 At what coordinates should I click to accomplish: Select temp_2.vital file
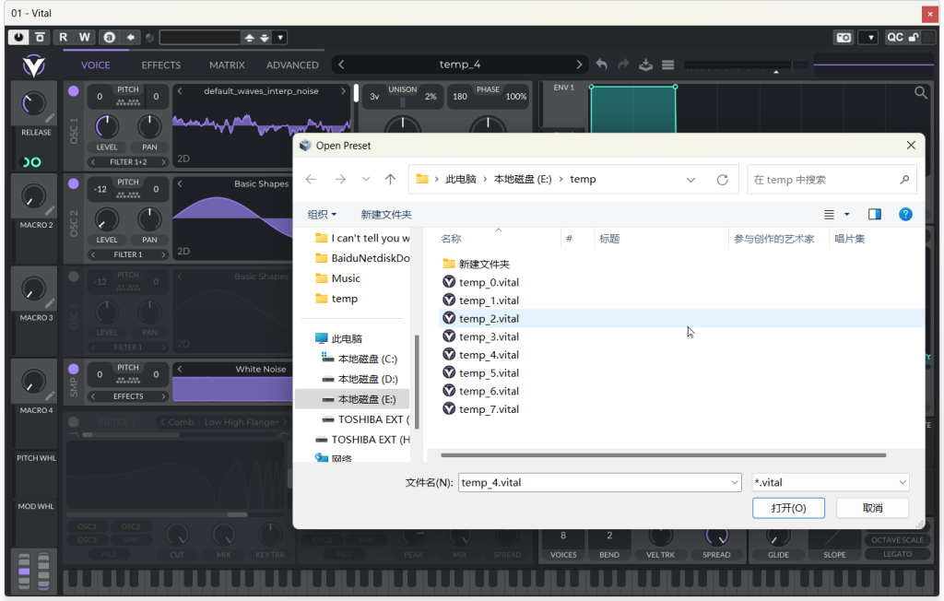tap(489, 318)
